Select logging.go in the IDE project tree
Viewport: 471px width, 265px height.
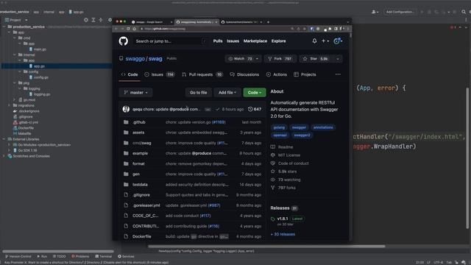click(x=42, y=94)
